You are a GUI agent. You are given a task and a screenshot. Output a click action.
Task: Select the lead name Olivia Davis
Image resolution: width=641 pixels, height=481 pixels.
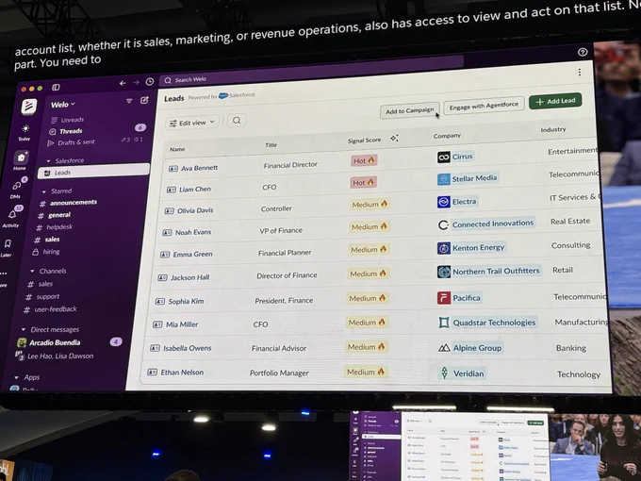195,210
